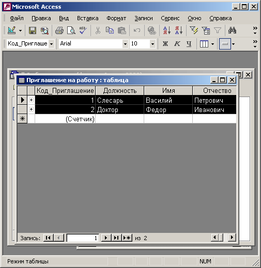The width and height of the screenshot is (261, 268).
Task: Open the Записи menu
Action: click(x=144, y=18)
